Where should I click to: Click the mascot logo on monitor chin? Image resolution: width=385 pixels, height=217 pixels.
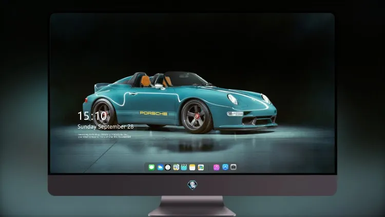coord(192,185)
